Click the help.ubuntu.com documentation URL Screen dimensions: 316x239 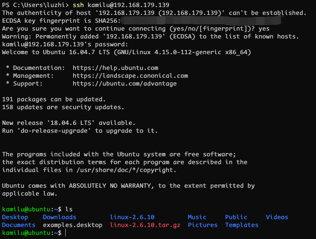pyautogui.click(x=115, y=68)
